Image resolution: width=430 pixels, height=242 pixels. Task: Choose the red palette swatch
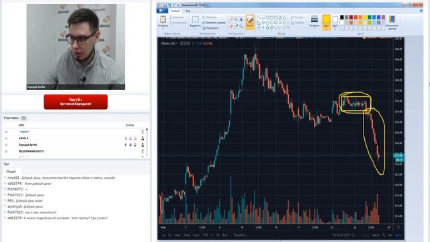(355, 17)
